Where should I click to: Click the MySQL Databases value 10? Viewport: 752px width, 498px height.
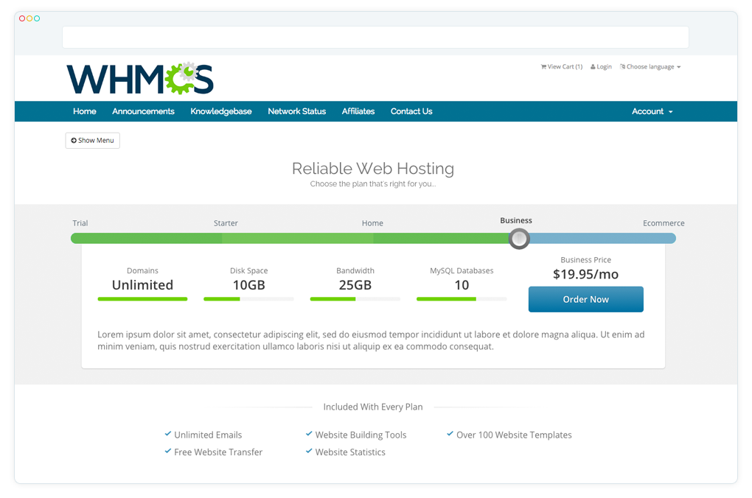click(462, 285)
